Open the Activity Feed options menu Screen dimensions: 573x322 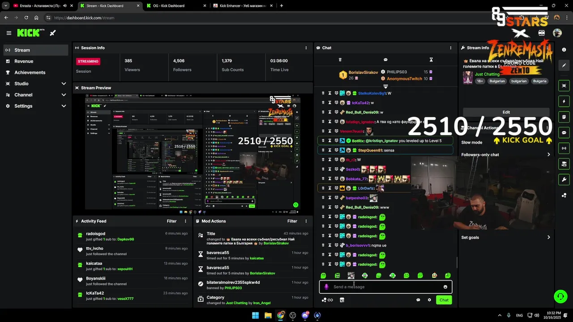click(x=185, y=221)
